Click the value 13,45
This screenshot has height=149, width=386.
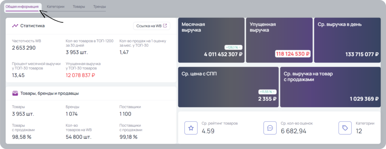18,75
